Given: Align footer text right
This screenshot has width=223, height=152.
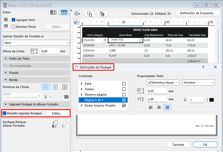Looking at the screenshot, I should 167,107.
